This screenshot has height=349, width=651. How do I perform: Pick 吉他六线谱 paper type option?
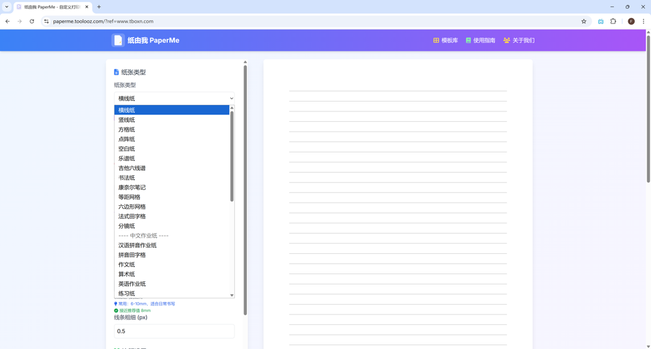pos(132,168)
